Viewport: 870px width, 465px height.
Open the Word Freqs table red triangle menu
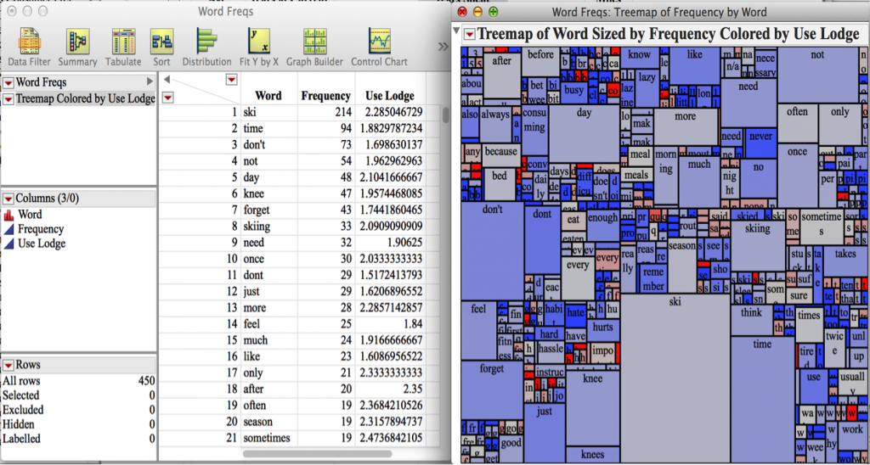8,82
